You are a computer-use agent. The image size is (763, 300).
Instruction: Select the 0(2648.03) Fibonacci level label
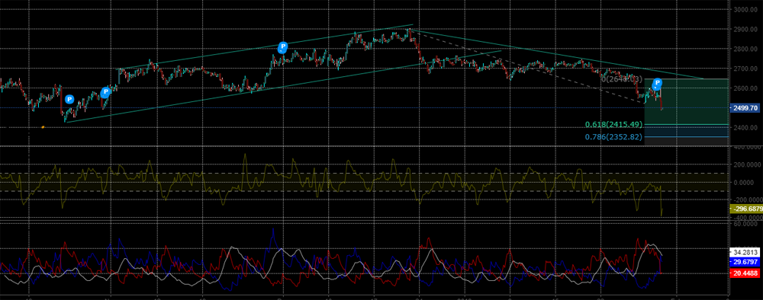point(622,79)
